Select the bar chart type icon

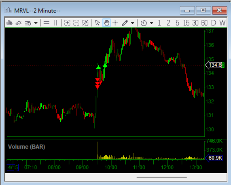tap(9, 23)
